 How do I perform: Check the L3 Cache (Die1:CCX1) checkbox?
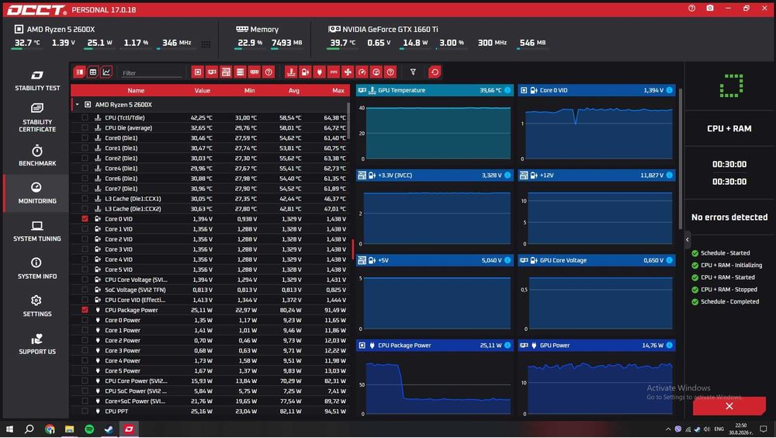click(x=85, y=199)
